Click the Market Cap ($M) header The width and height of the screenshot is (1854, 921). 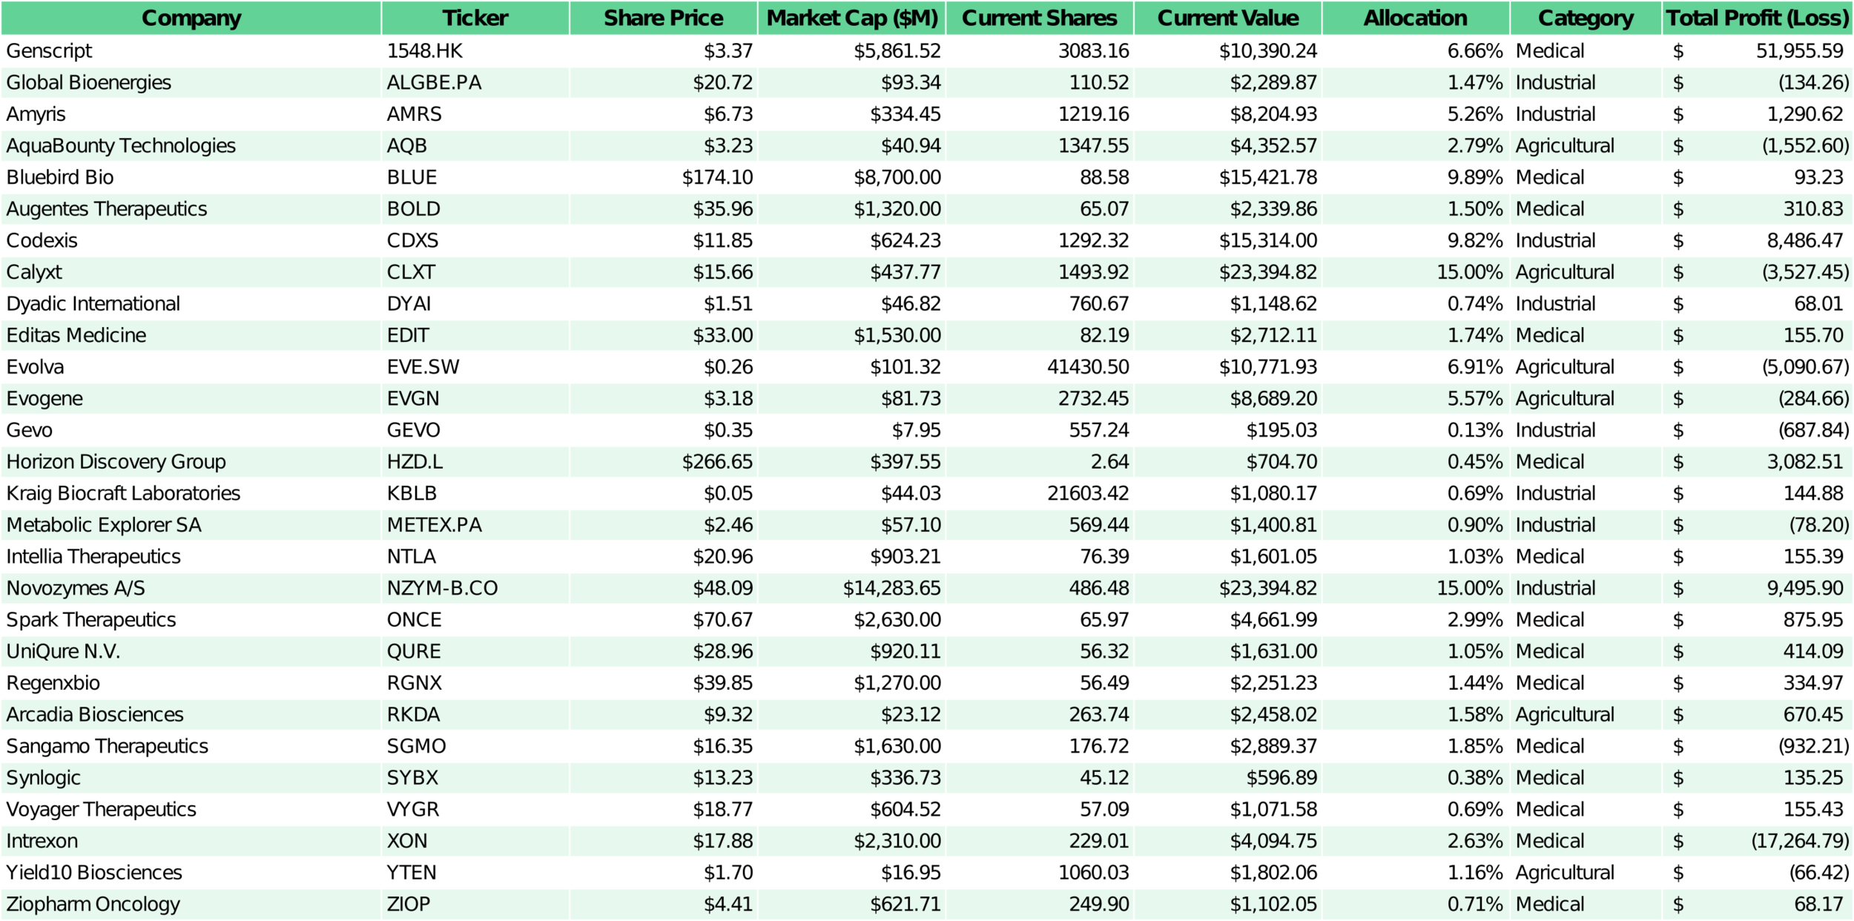(x=852, y=18)
